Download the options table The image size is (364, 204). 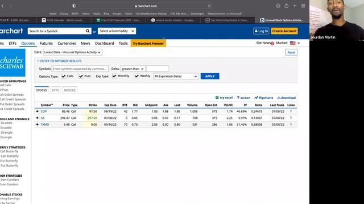(x=287, y=97)
